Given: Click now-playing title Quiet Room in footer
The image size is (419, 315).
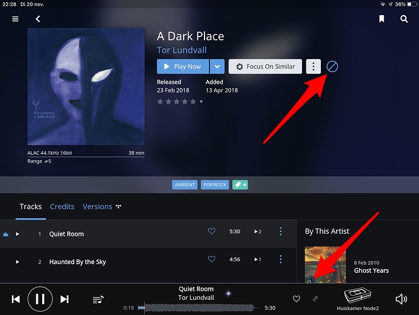Looking at the screenshot, I should pyautogui.click(x=196, y=289).
